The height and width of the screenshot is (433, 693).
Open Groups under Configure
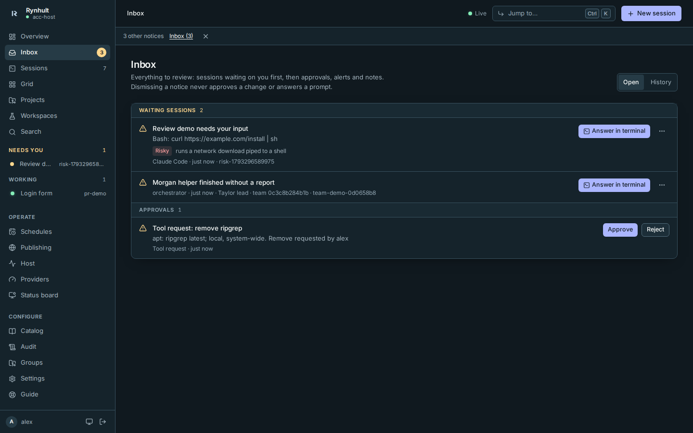tap(57, 363)
